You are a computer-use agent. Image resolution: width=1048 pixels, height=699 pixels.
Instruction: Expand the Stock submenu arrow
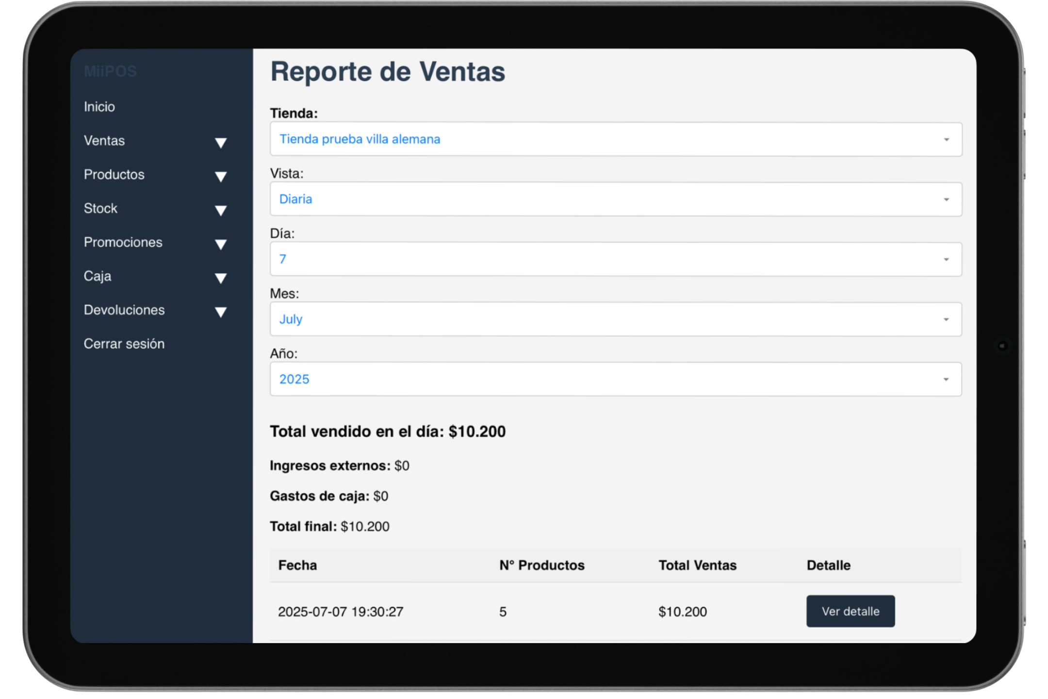tap(221, 211)
